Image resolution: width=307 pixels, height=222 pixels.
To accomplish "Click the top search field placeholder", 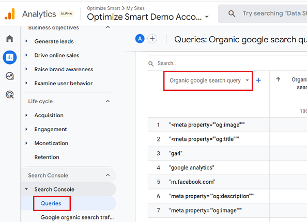I will [274, 13].
